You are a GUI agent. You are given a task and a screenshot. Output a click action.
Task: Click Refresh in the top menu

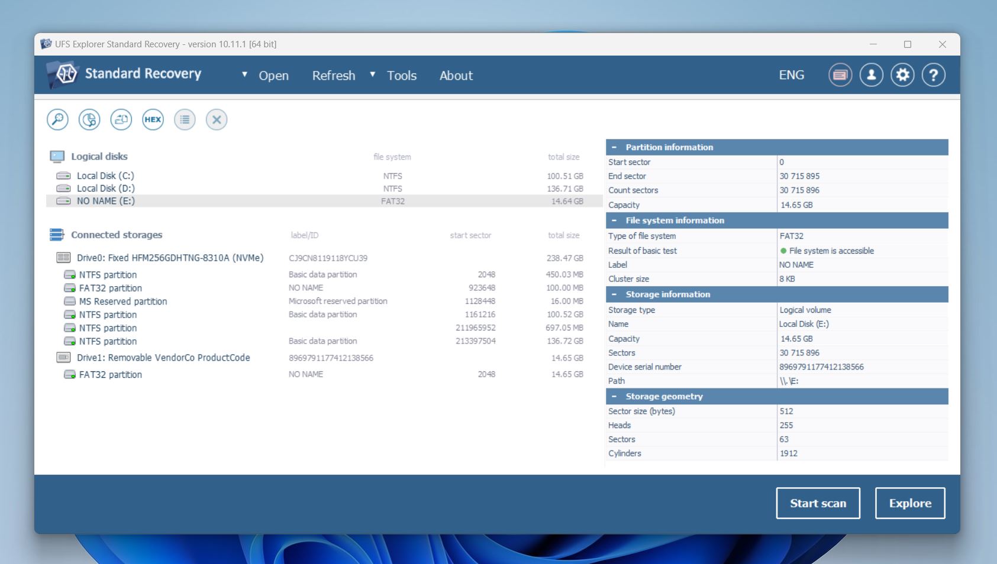[334, 76]
